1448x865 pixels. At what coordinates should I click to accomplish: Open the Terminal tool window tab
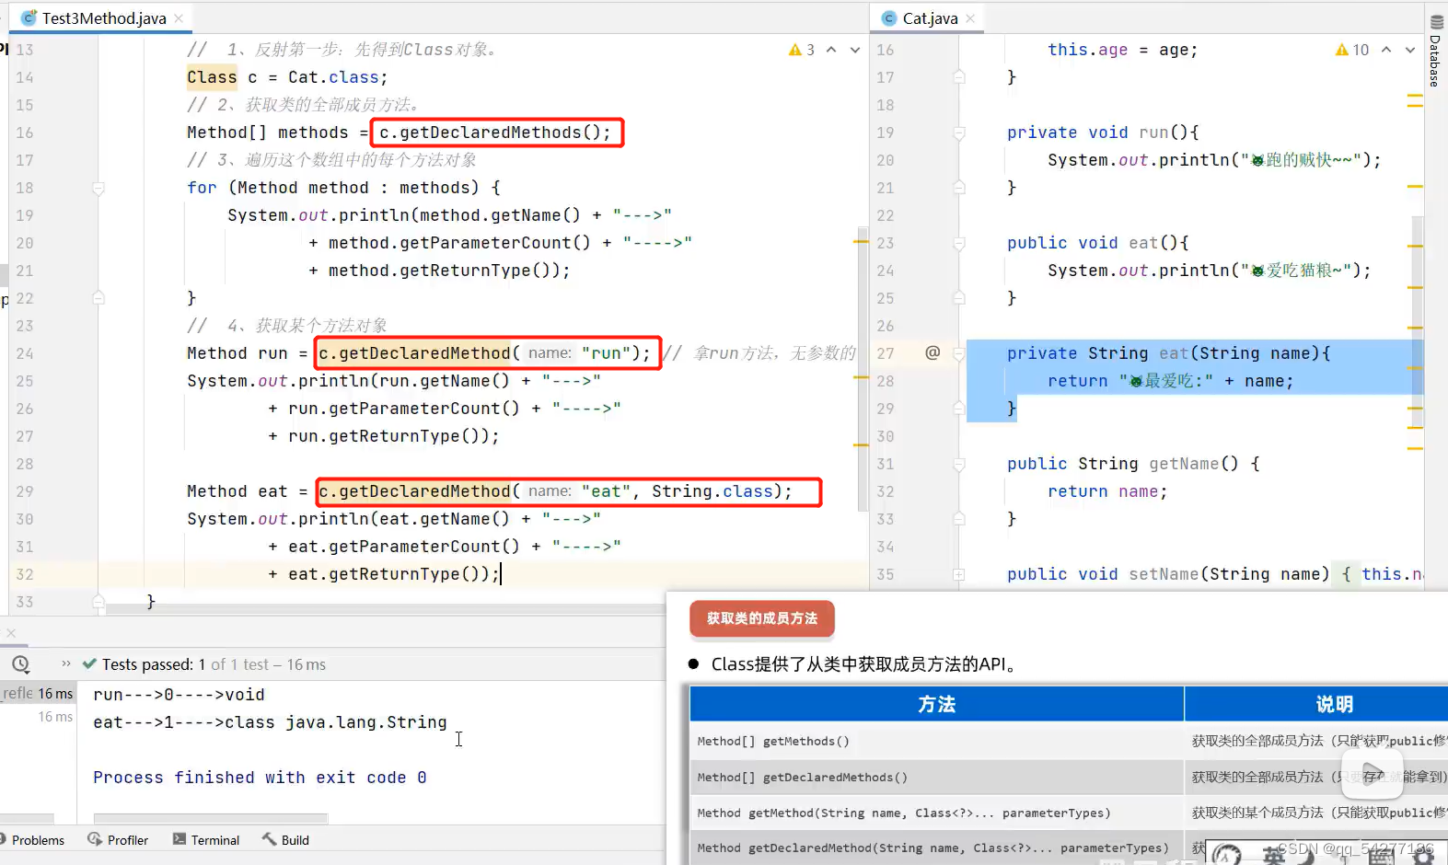[206, 840]
